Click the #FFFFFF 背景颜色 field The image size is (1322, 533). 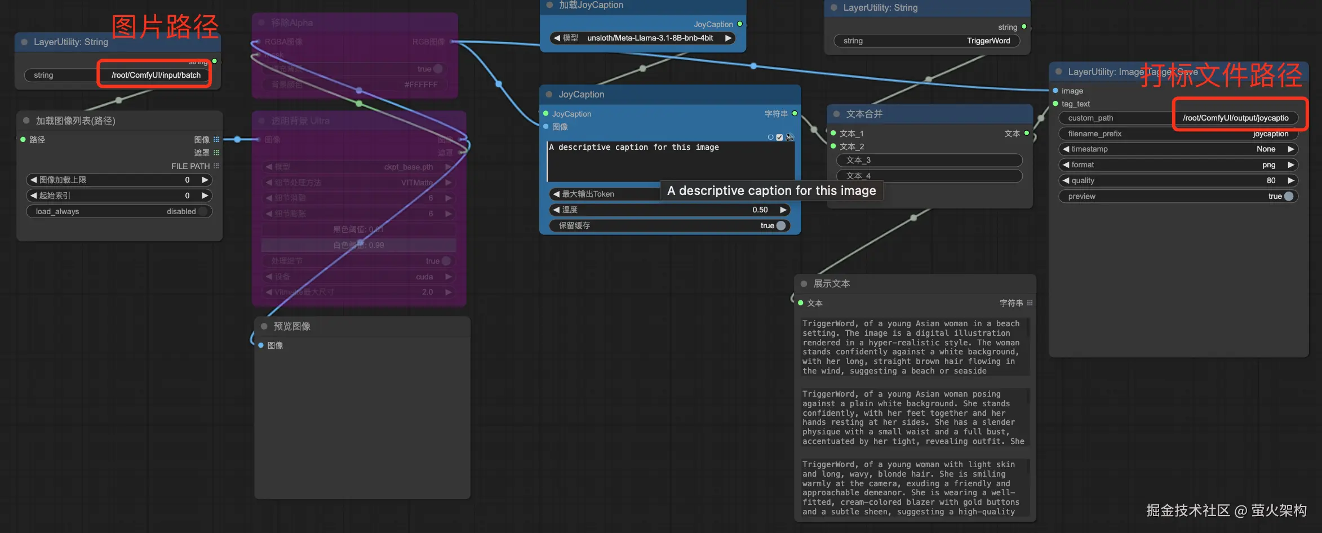pyautogui.click(x=354, y=85)
